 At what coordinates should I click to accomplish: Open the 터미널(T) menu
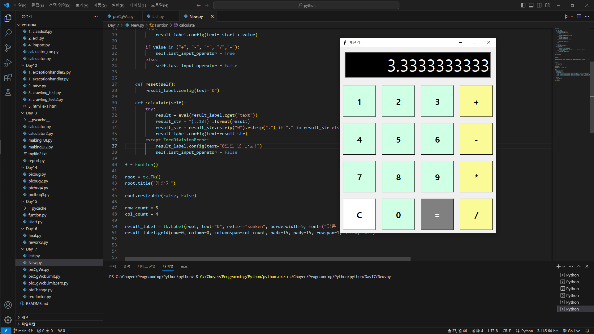coord(137,5)
